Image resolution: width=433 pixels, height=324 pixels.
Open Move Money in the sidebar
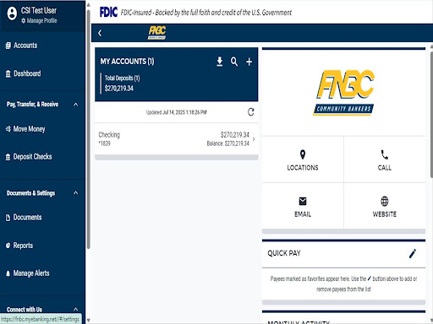pyautogui.click(x=29, y=129)
